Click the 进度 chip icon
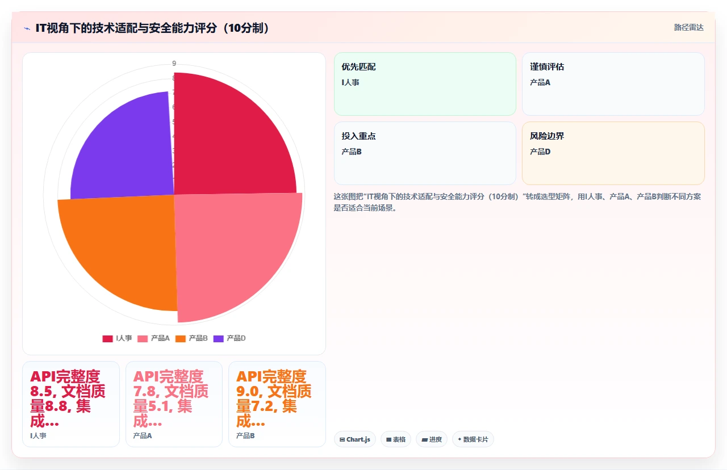 [424, 439]
